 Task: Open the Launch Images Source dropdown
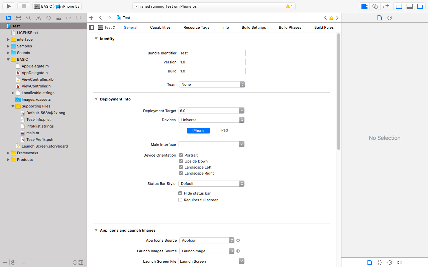coord(207,251)
